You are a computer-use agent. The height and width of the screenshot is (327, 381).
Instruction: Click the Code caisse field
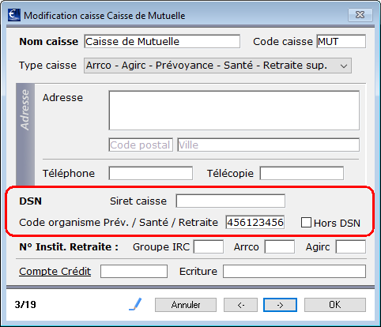pos(341,41)
